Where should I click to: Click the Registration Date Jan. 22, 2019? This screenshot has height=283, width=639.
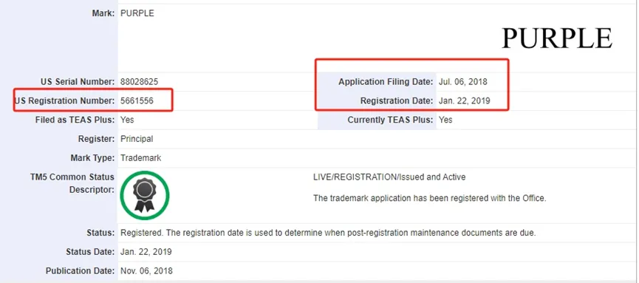pos(464,100)
